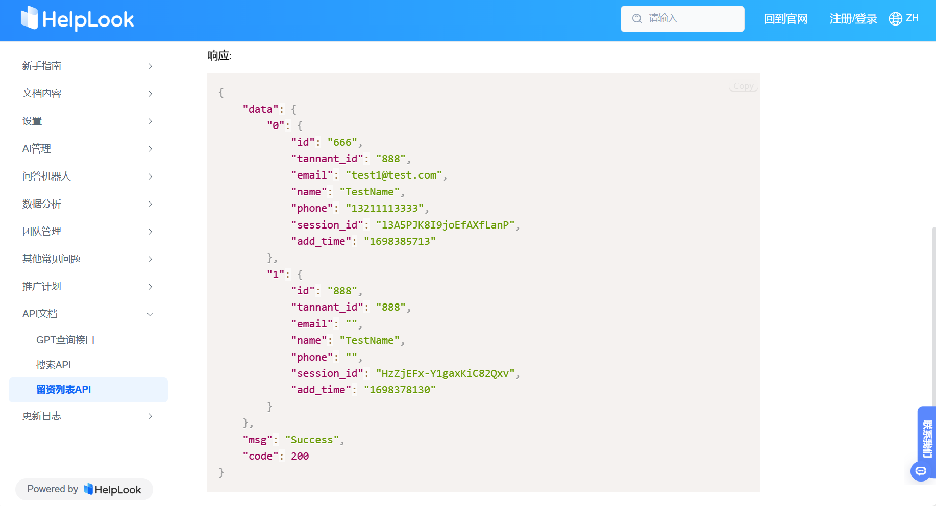
Task: Copy the JSON response code
Action: [743, 86]
